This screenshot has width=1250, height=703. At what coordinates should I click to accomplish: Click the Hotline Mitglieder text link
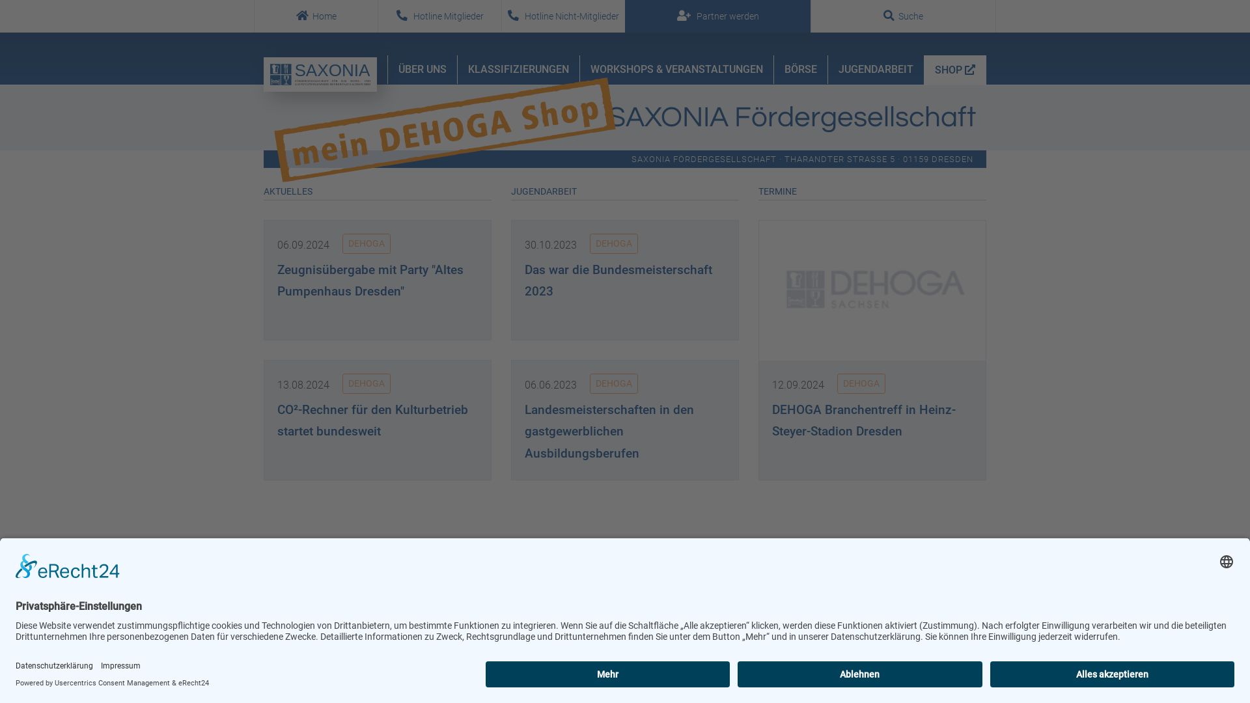click(448, 16)
